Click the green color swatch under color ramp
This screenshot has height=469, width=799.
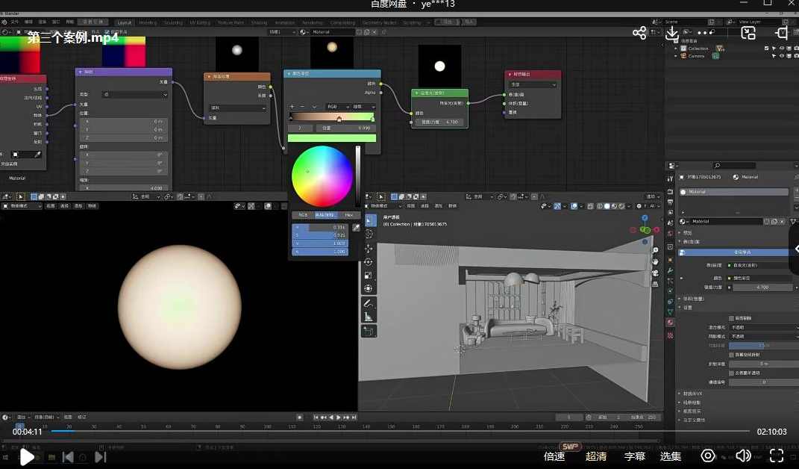tap(332, 138)
